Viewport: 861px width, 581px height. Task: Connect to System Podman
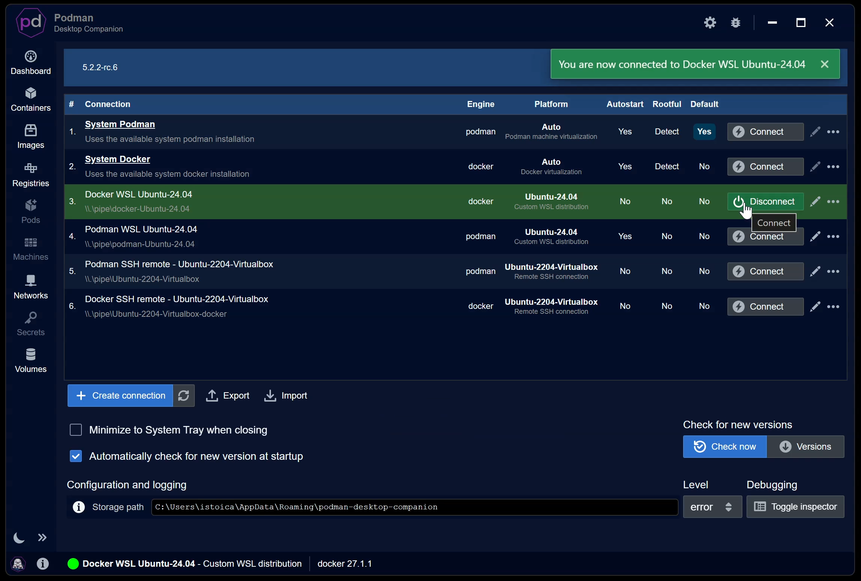[x=765, y=132]
